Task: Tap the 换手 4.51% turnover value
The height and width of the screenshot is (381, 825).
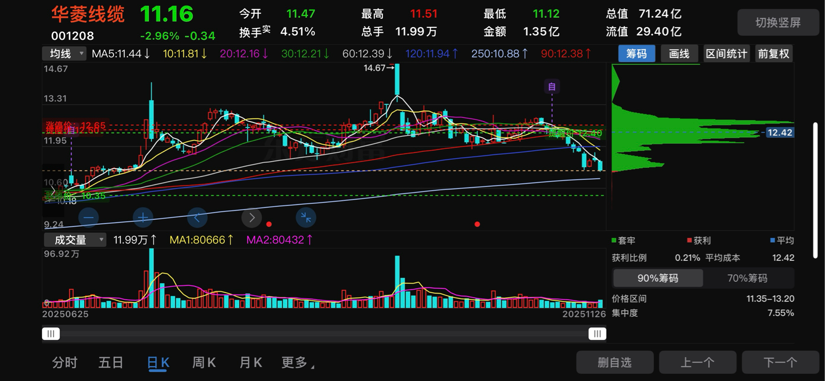Action: click(298, 32)
